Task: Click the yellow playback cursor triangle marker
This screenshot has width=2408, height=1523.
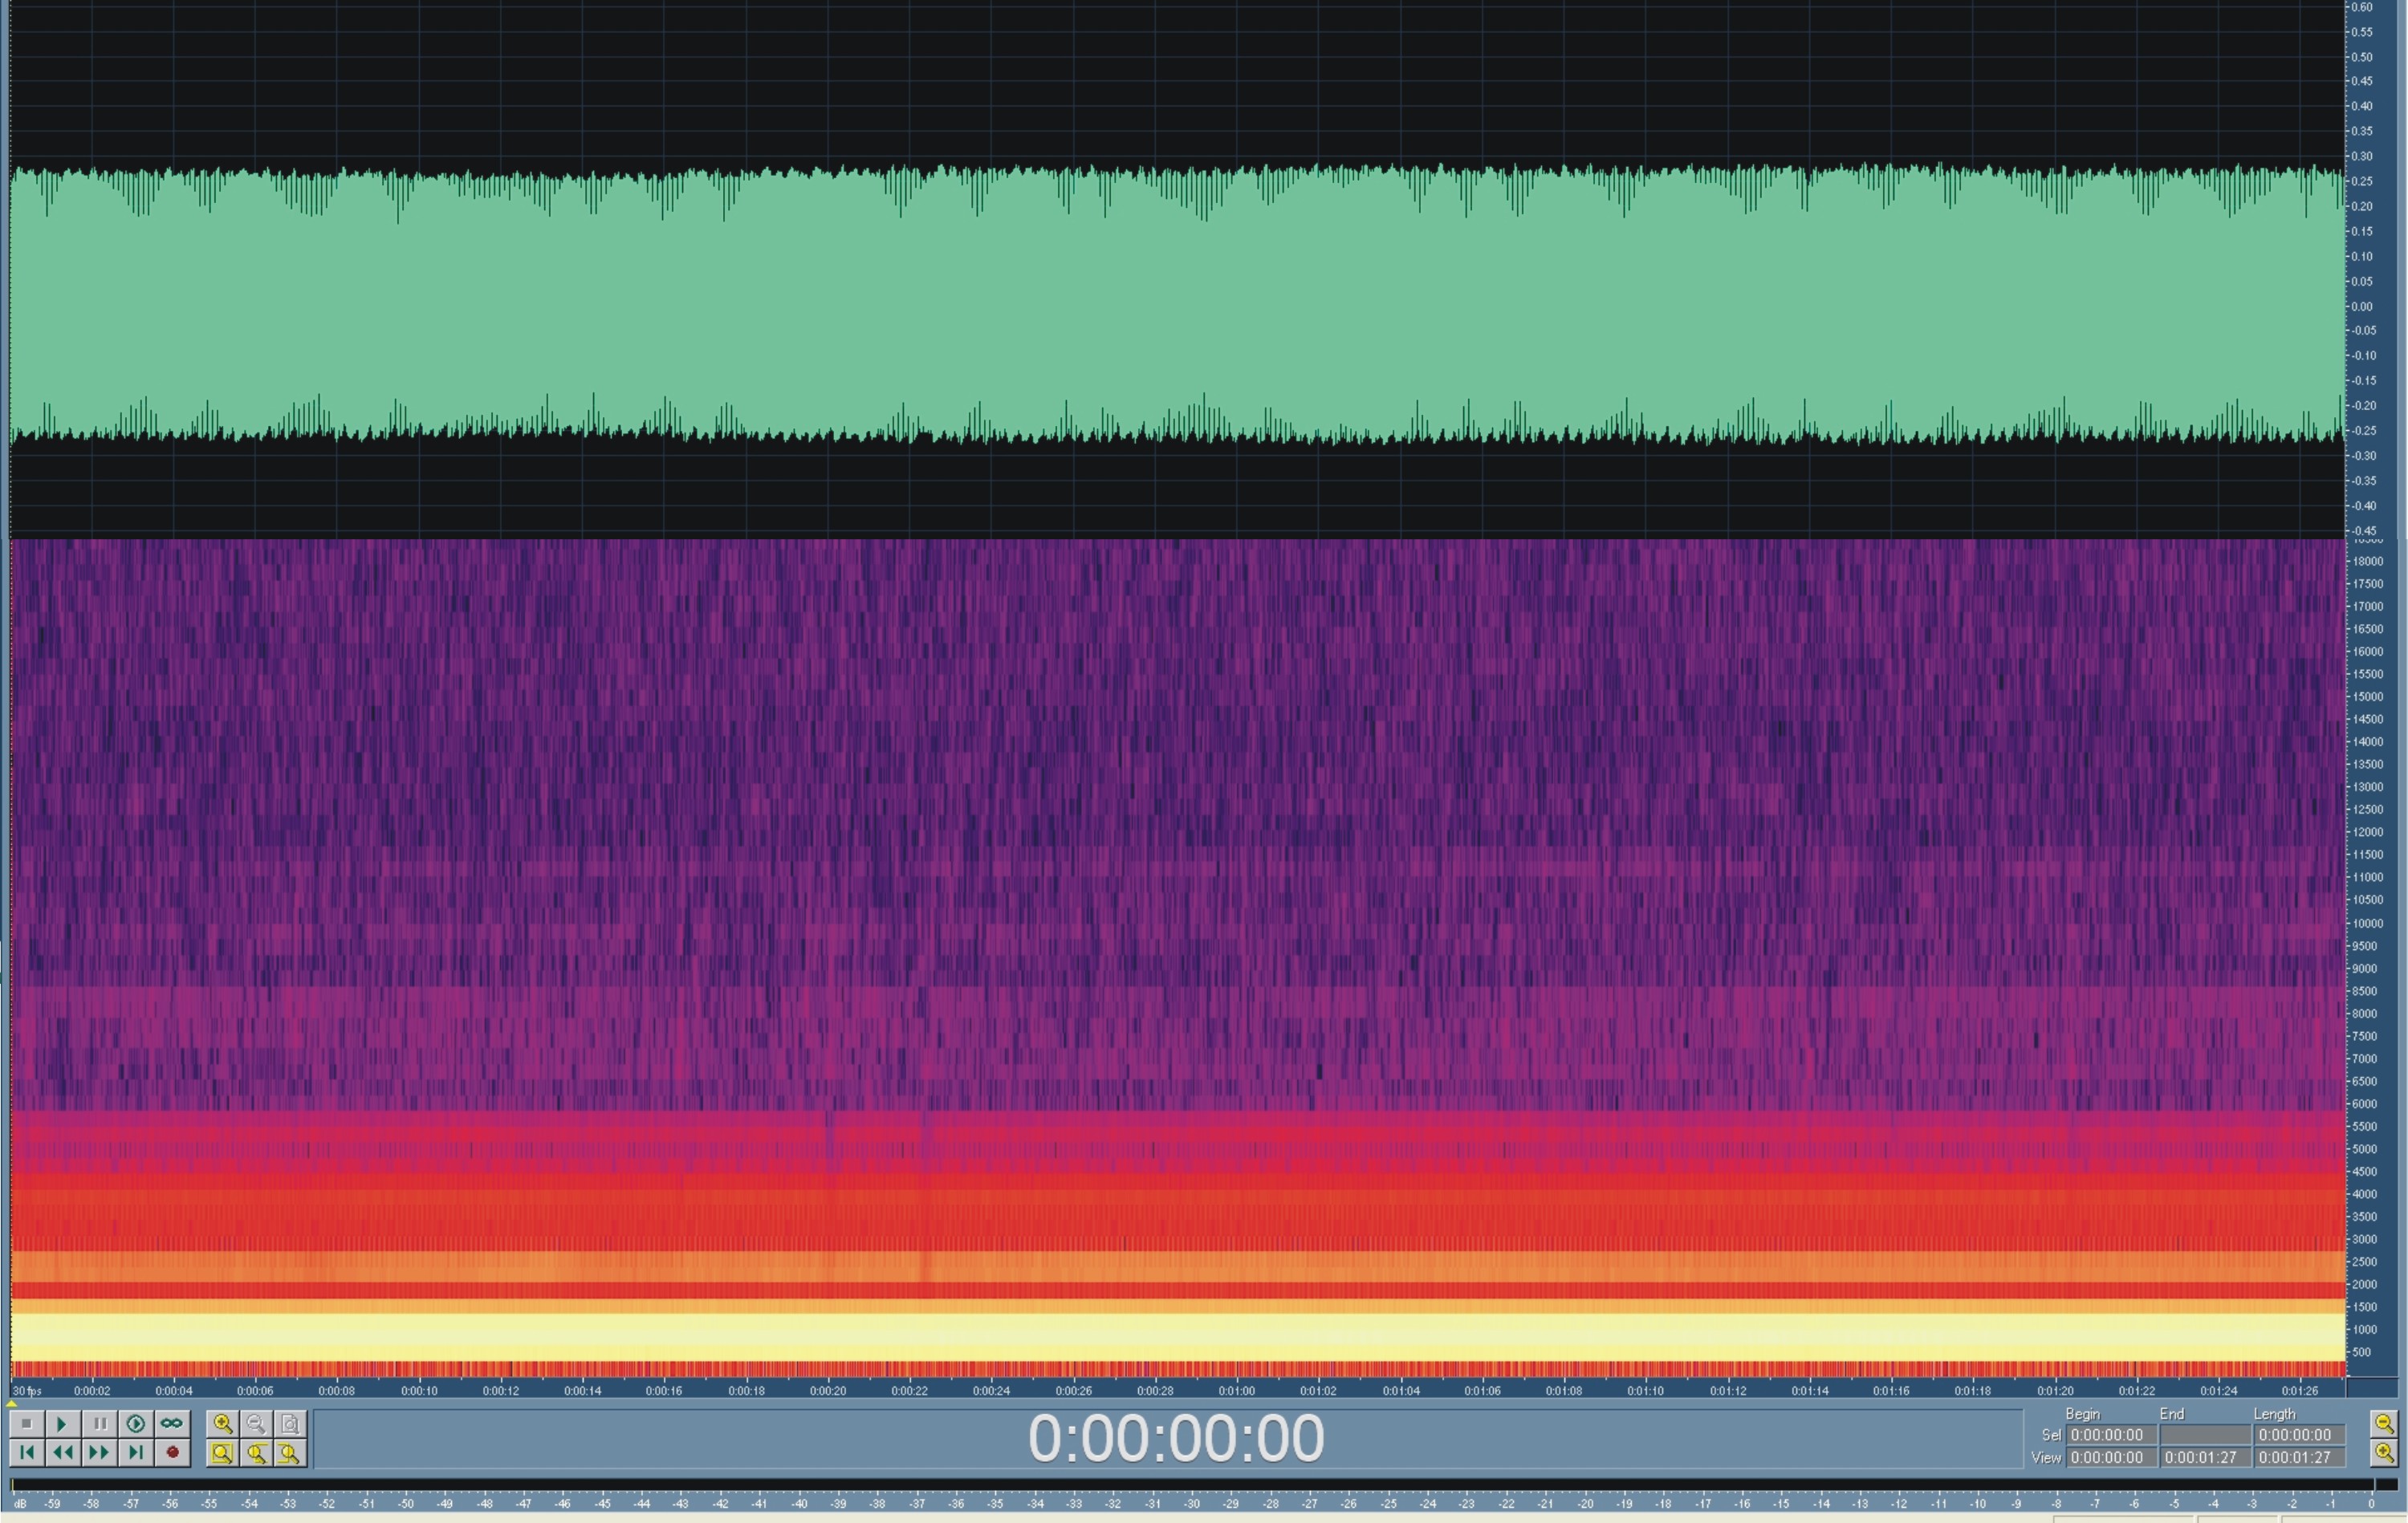Action: [x=11, y=1403]
